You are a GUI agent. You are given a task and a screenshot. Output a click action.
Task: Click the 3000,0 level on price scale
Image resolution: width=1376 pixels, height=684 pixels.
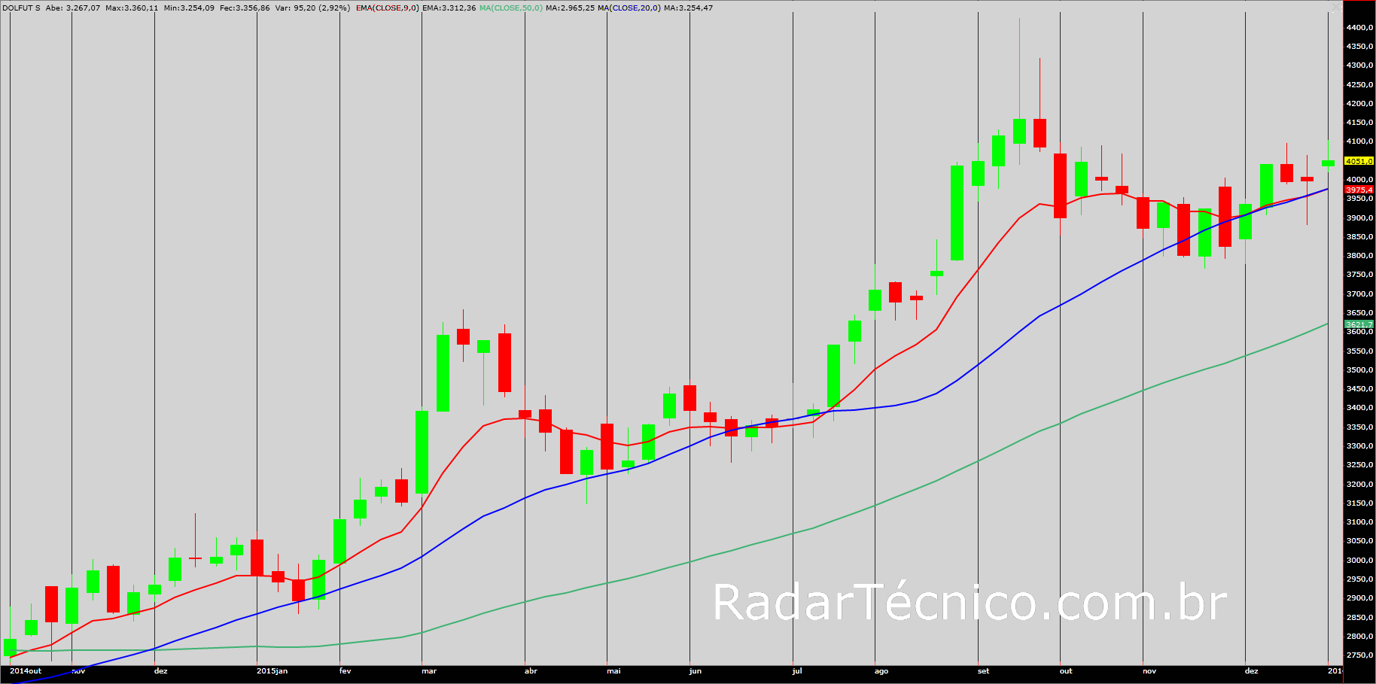pyautogui.click(x=1359, y=560)
